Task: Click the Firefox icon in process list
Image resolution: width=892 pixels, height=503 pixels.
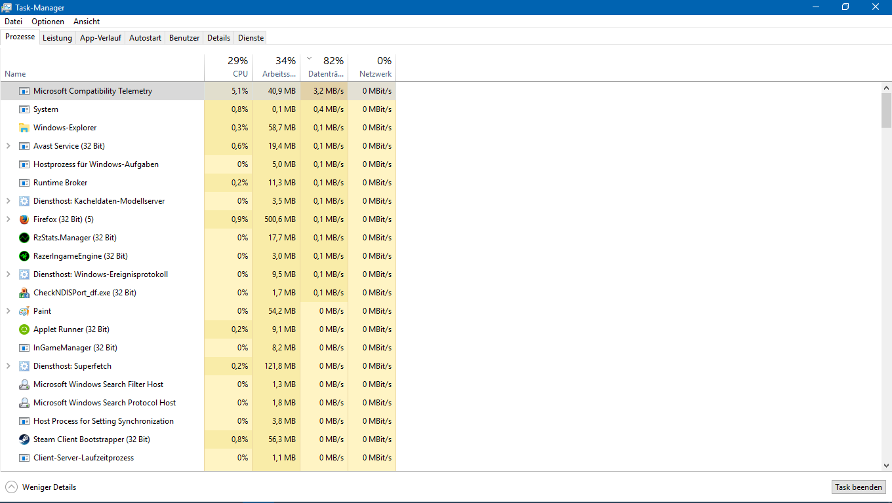Action: click(24, 219)
